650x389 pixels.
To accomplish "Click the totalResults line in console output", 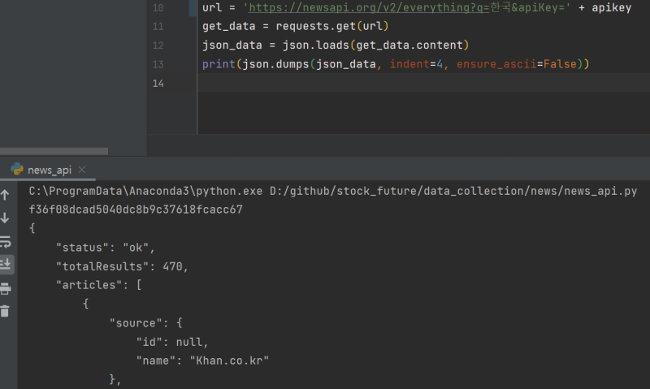I will [122, 266].
